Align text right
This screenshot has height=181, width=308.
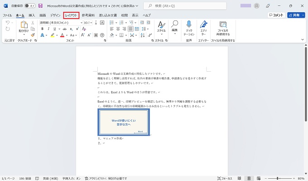[125, 29]
